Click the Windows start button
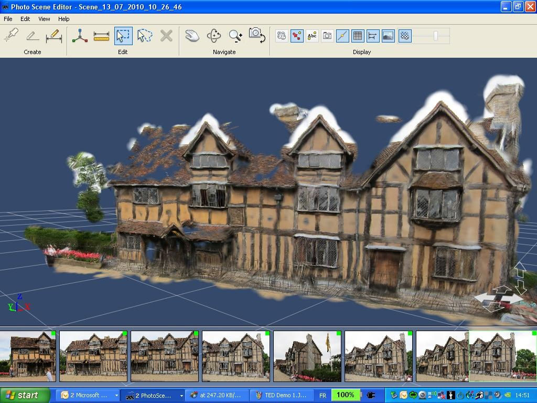The width and height of the screenshot is (537, 403). tap(22, 395)
